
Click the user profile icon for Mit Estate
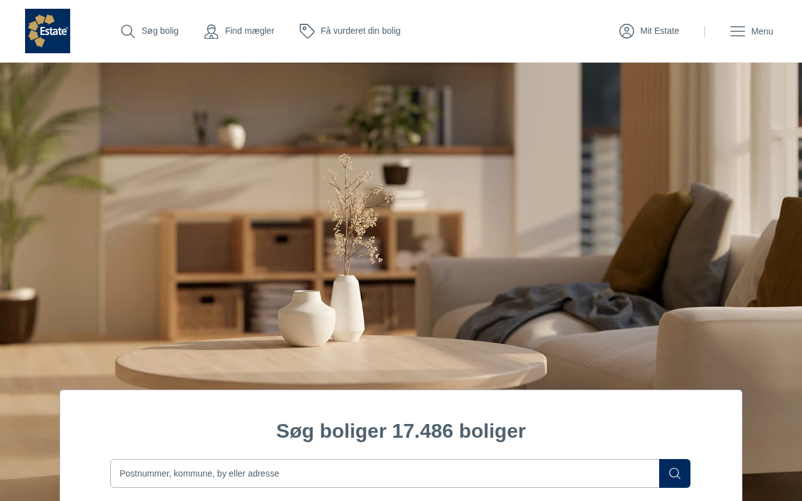point(627,31)
